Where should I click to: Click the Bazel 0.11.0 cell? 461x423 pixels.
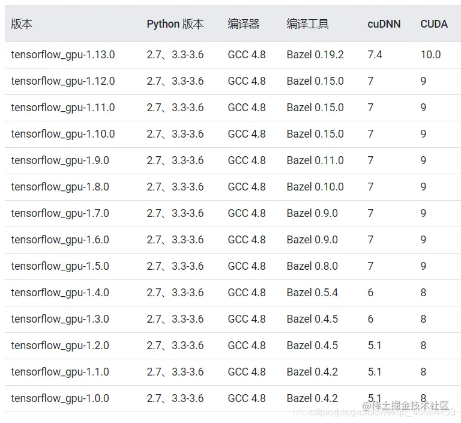pyautogui.click(x=315, y=160)
